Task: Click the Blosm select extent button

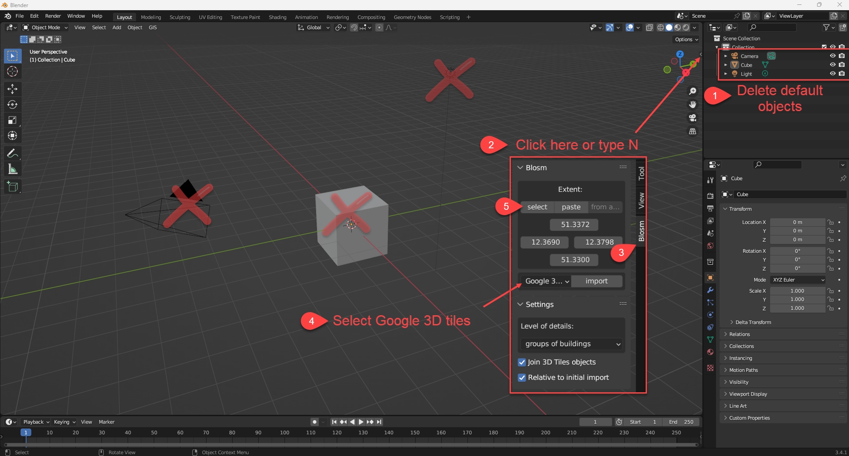Action: coord(537,207)
